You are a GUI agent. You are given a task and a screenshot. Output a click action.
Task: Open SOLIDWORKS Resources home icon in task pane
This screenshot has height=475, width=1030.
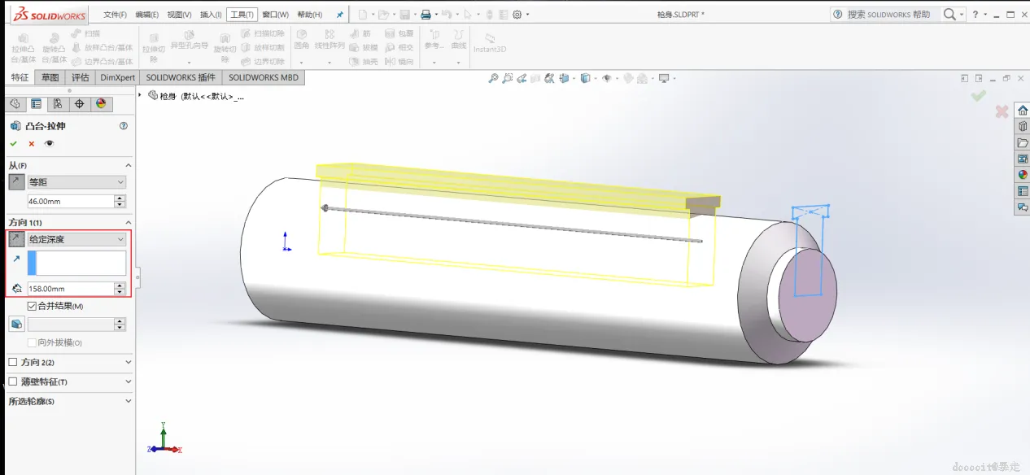coord(1023,111)
